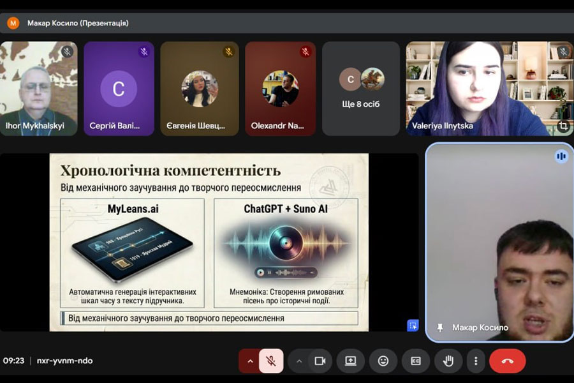Click muted mic icon on Євгенія Шевц... tile
This screenshot has width=574, height=383.
click(x=229, y=52)
